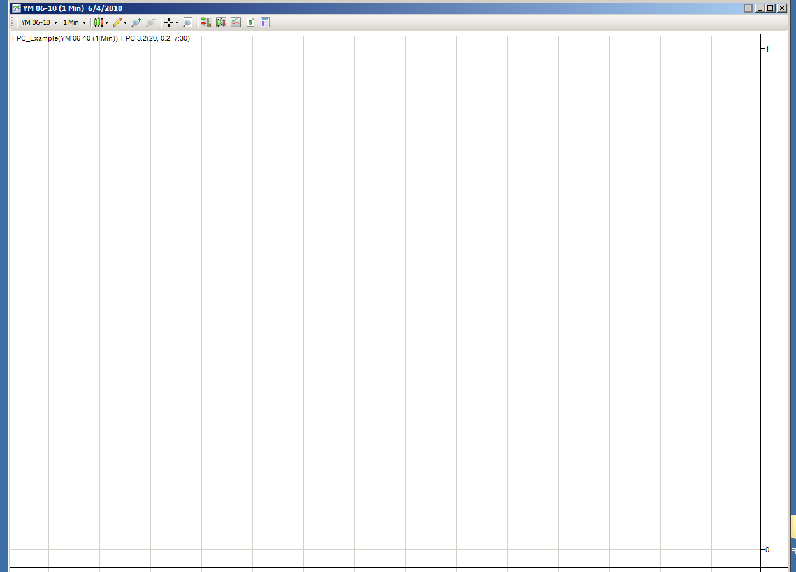Open the Strategies chart icon
The width and height of the screenshot is (796, 572).
(236, 22)
